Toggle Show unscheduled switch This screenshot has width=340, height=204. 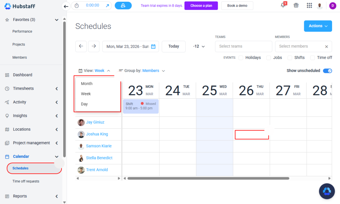327,71
